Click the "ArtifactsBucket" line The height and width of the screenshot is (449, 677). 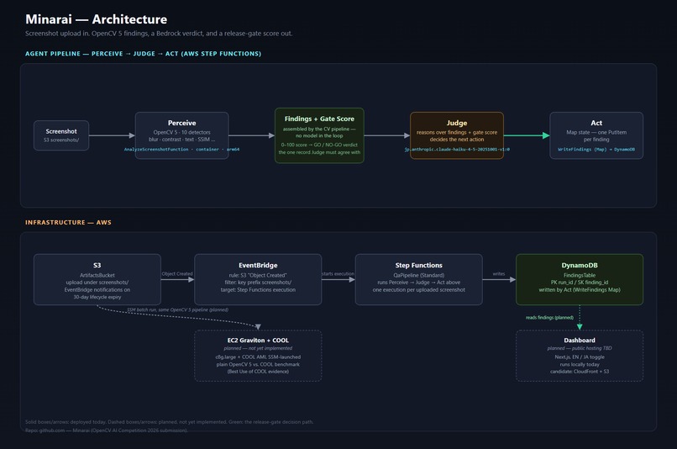pos(97,275)
